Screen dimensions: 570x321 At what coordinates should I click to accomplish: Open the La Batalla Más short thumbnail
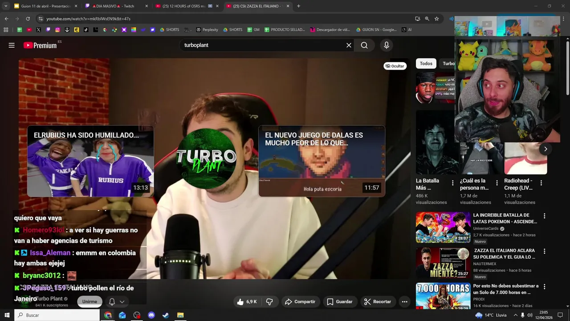click(437, 142)
